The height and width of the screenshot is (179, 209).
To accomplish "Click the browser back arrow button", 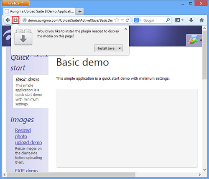I will pos(8,20).
